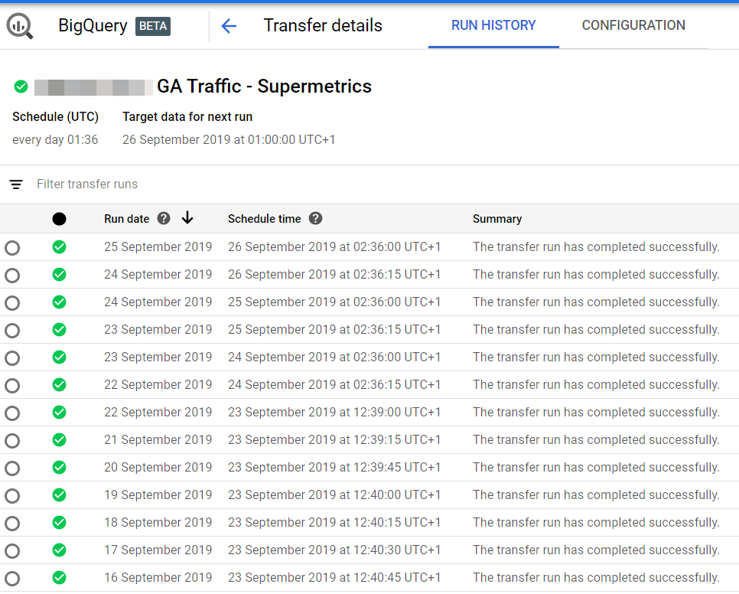Go back using the blue arrow
Screen dimensions: 739x594
coord(229,26)
